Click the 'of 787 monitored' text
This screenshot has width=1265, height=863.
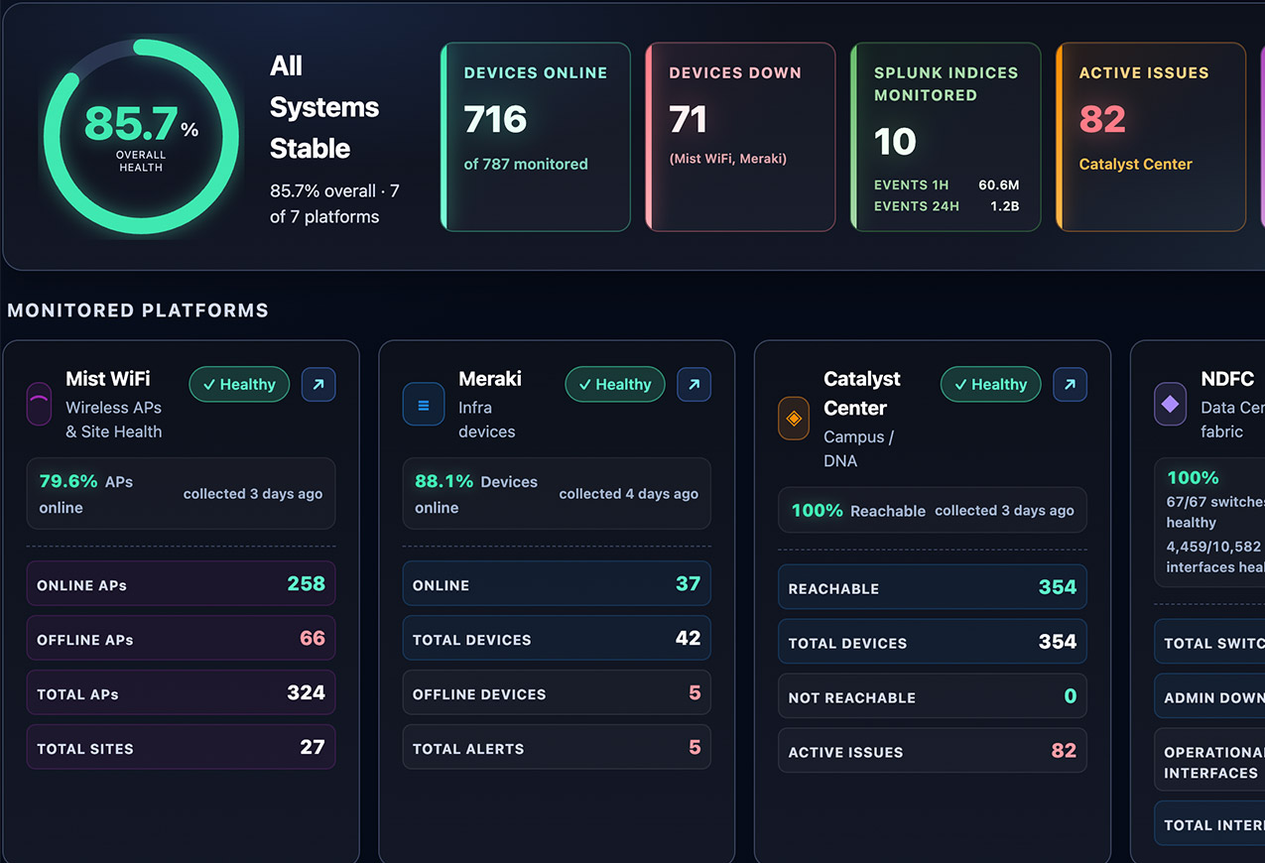[526, 164]
